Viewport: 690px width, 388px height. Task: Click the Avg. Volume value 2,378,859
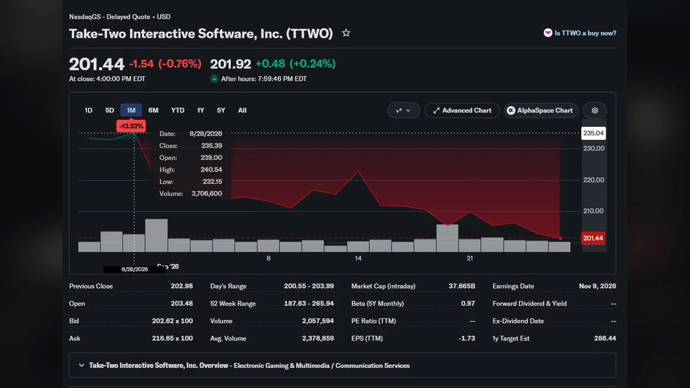click(318, 338)
